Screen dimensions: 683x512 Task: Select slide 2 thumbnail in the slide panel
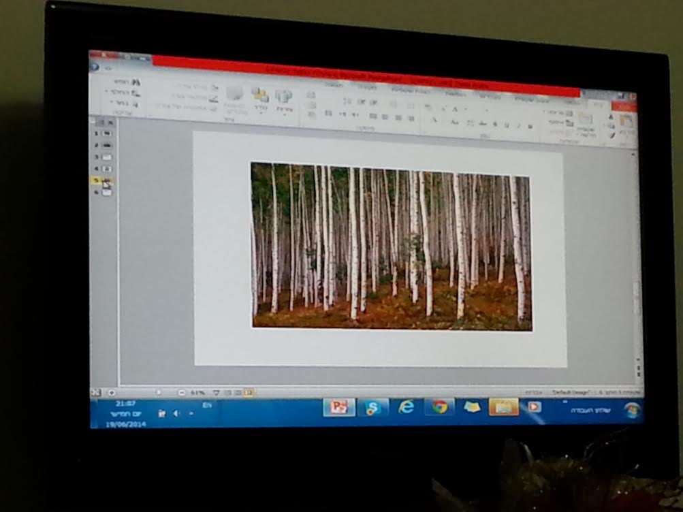[x=106, y=145]
